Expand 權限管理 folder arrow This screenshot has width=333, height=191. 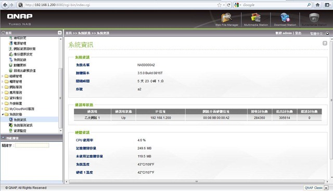[x=3, y=81]
